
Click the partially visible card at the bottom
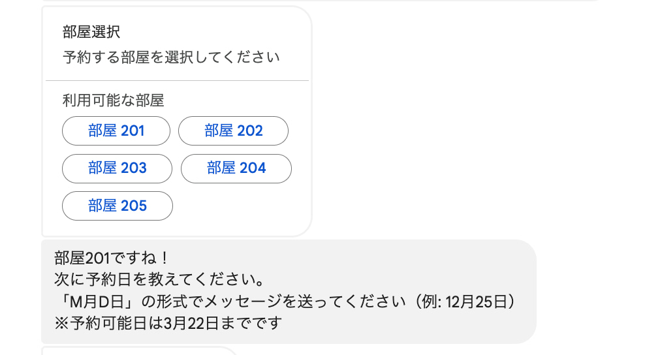coord(137,351)
